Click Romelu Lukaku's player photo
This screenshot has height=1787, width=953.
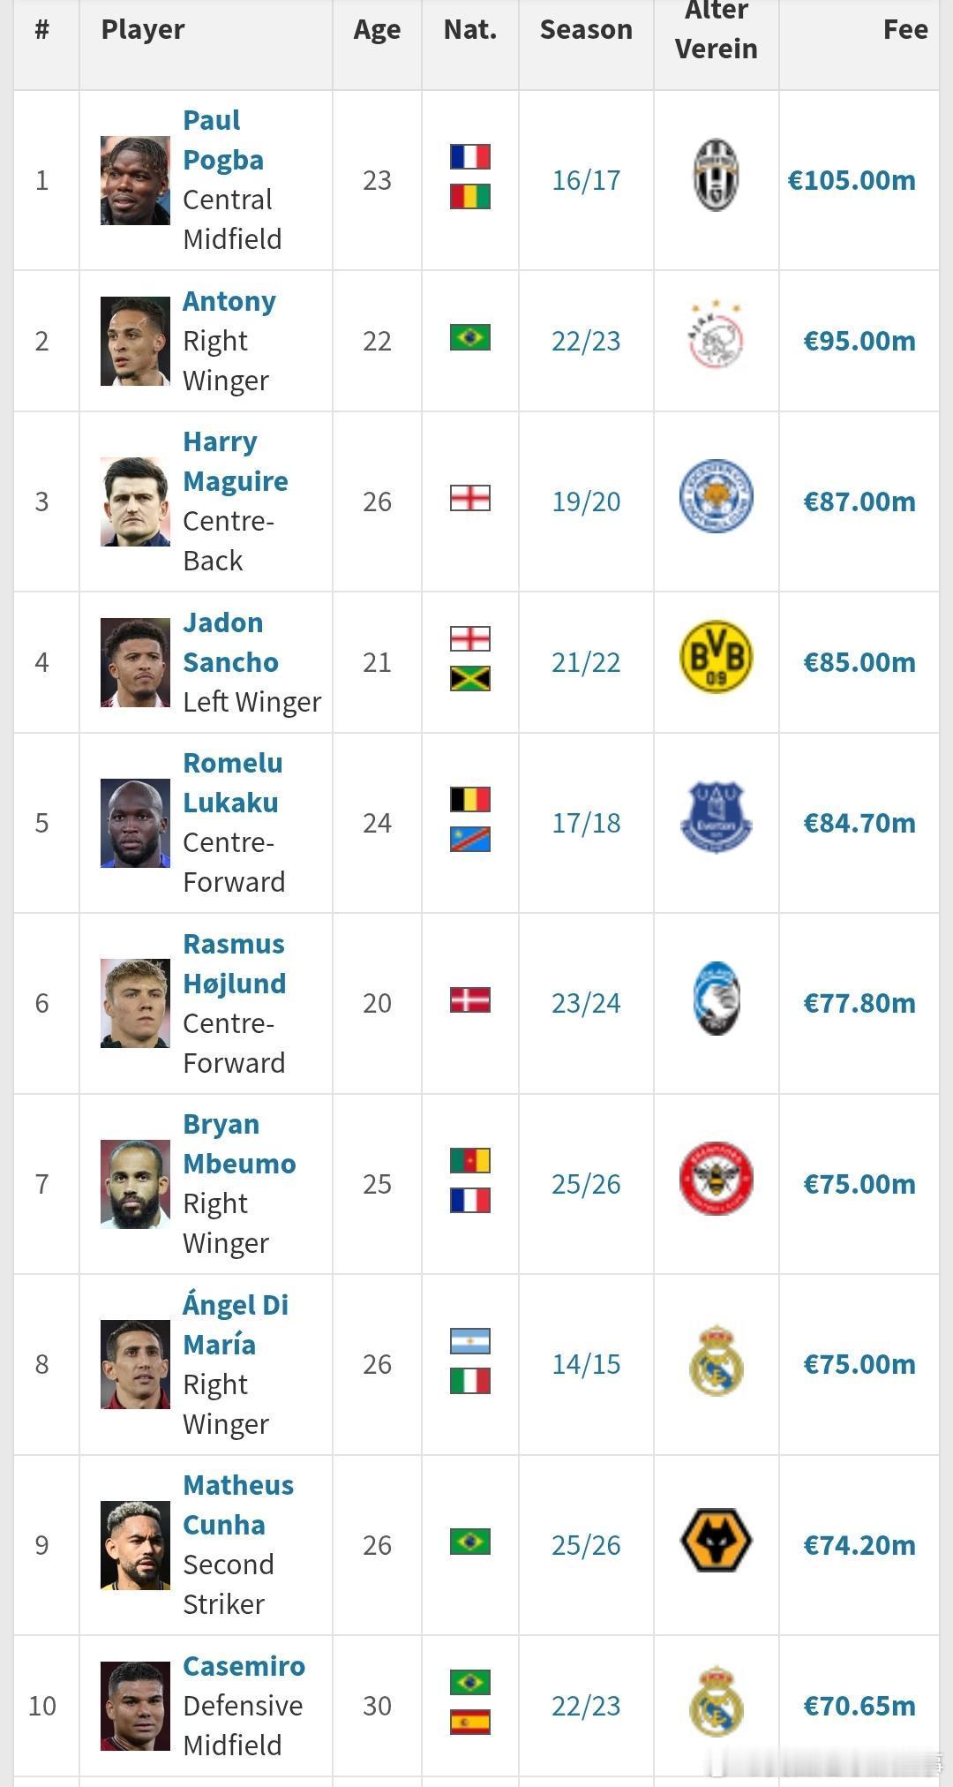point(135,823)
